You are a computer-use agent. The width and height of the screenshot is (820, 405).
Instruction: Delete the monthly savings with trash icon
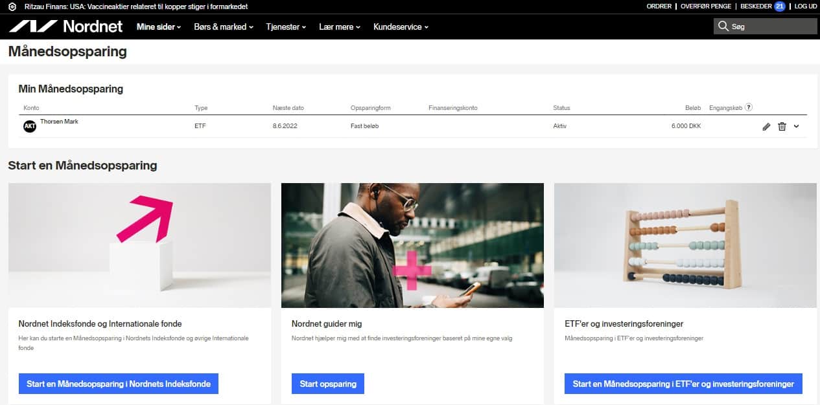[783, 126]
